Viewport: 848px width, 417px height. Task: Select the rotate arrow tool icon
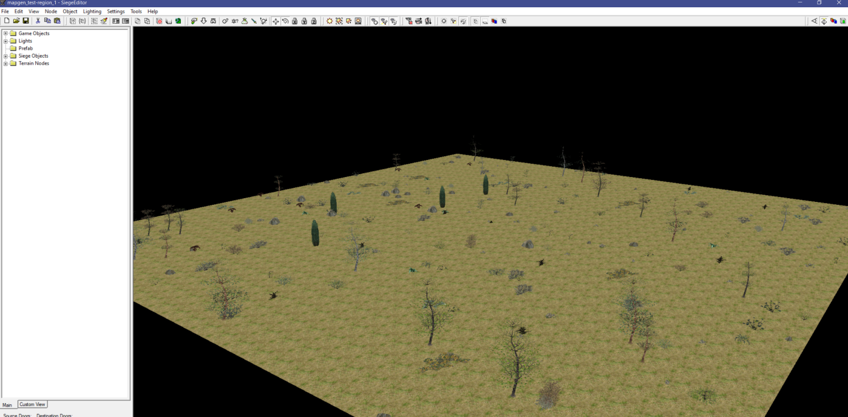(x=285, y=21)
